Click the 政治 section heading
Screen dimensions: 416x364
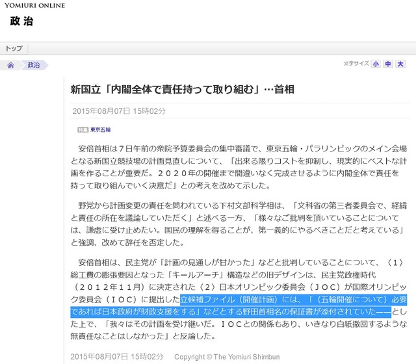21,21
